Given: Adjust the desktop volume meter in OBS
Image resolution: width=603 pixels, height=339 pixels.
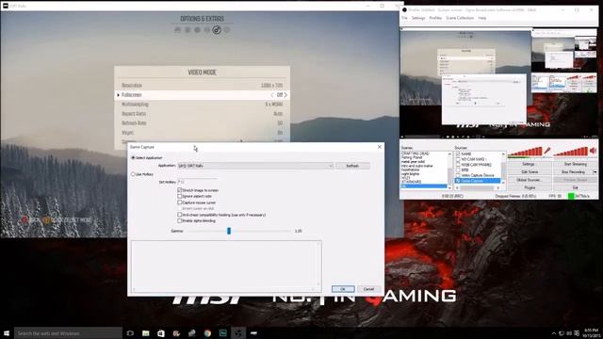Looking at the screenshot, I should [x=571, y=152].
